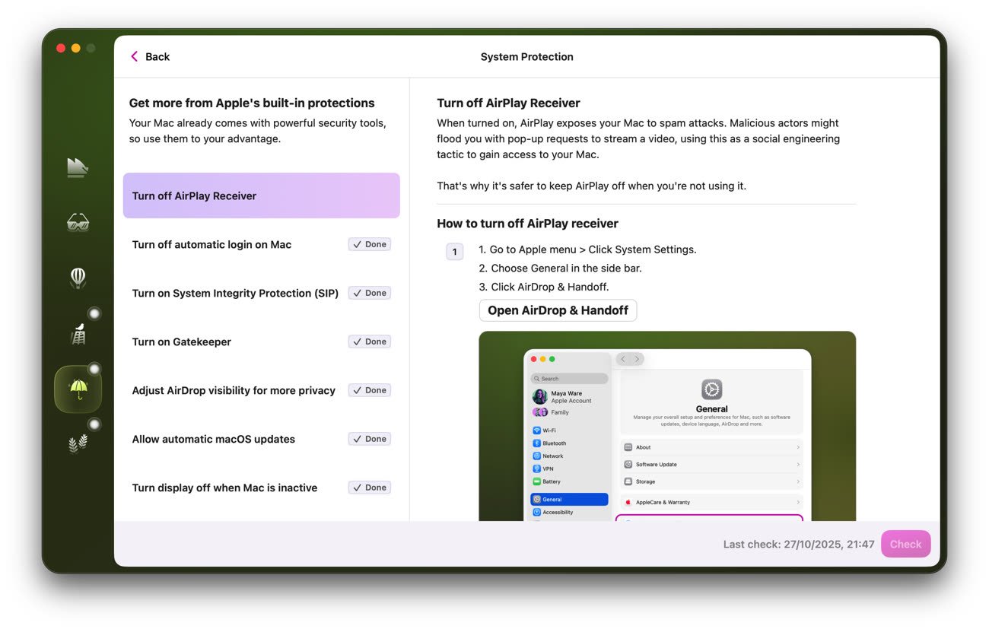Click Done badge for automatic macOS updates
989x629 pixels.
pyautogui.click(x=369, y=439)
